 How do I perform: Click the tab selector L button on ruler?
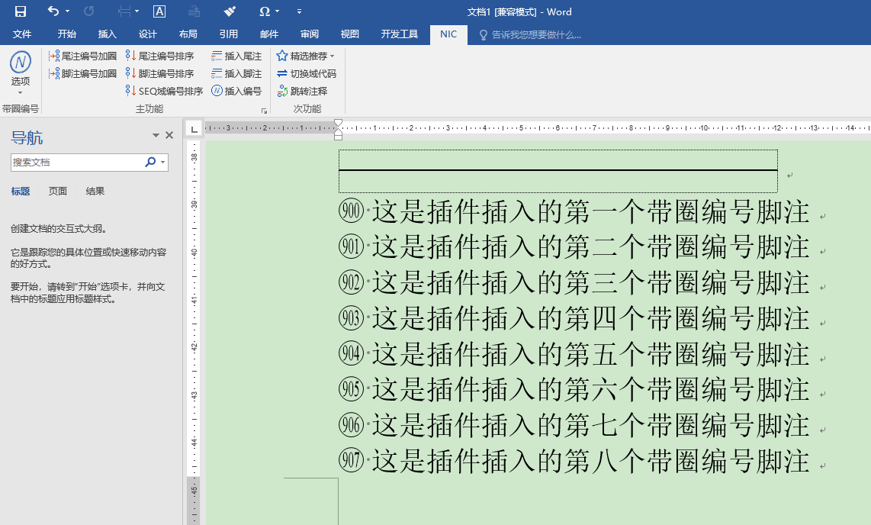click(x=193, y=130)
